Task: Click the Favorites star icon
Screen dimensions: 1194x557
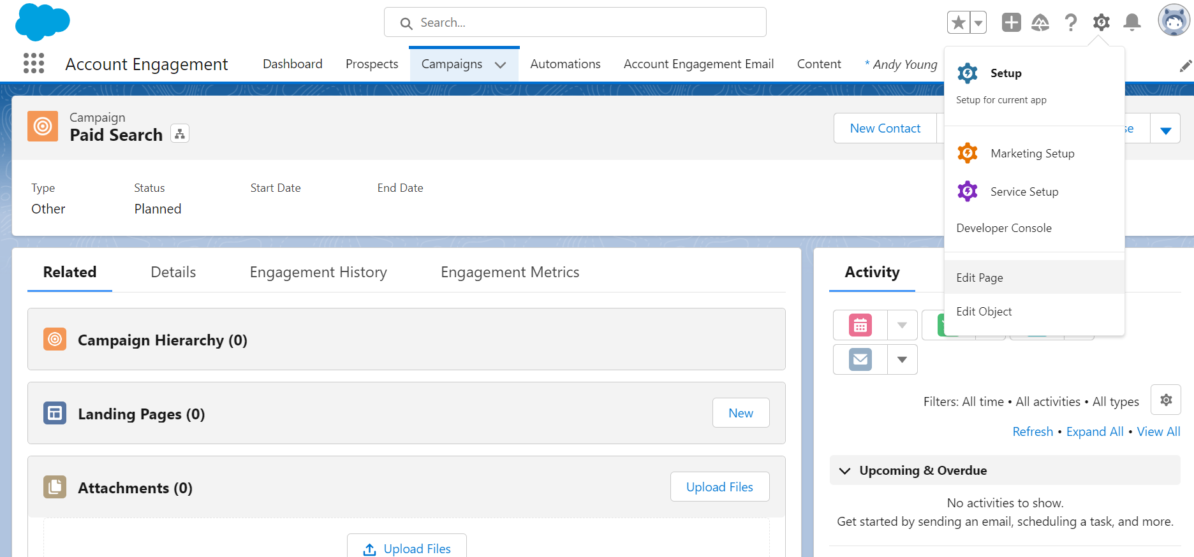Action: point(959,23)
